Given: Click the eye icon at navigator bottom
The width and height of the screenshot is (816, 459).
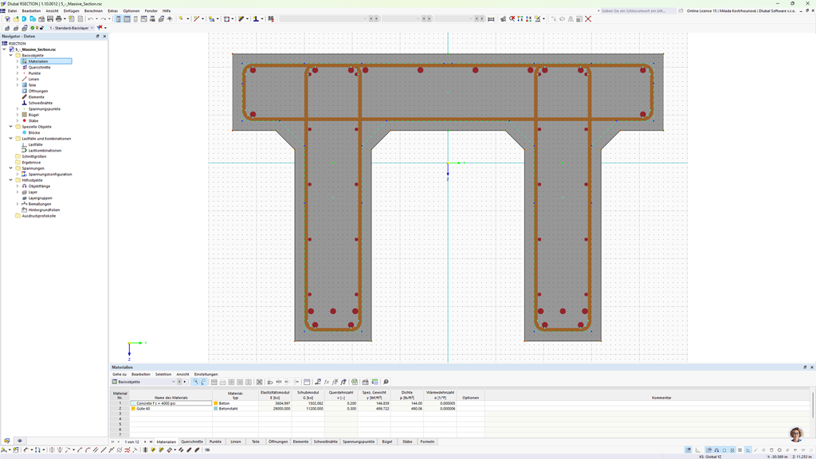Looking at the screenshot, I should [20, 441].
